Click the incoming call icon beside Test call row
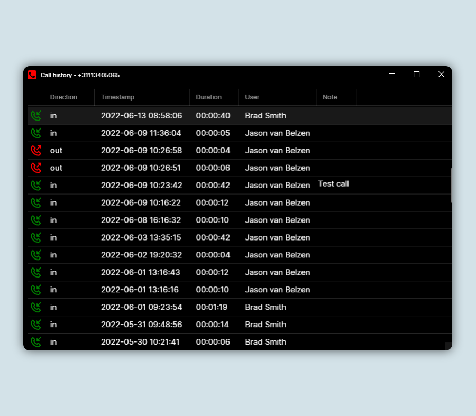 tap(35, 186)
